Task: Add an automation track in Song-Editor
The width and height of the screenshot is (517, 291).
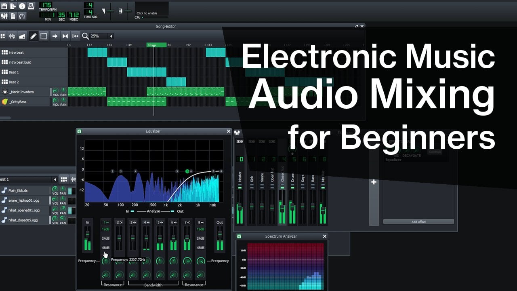Action: (23, 36)
